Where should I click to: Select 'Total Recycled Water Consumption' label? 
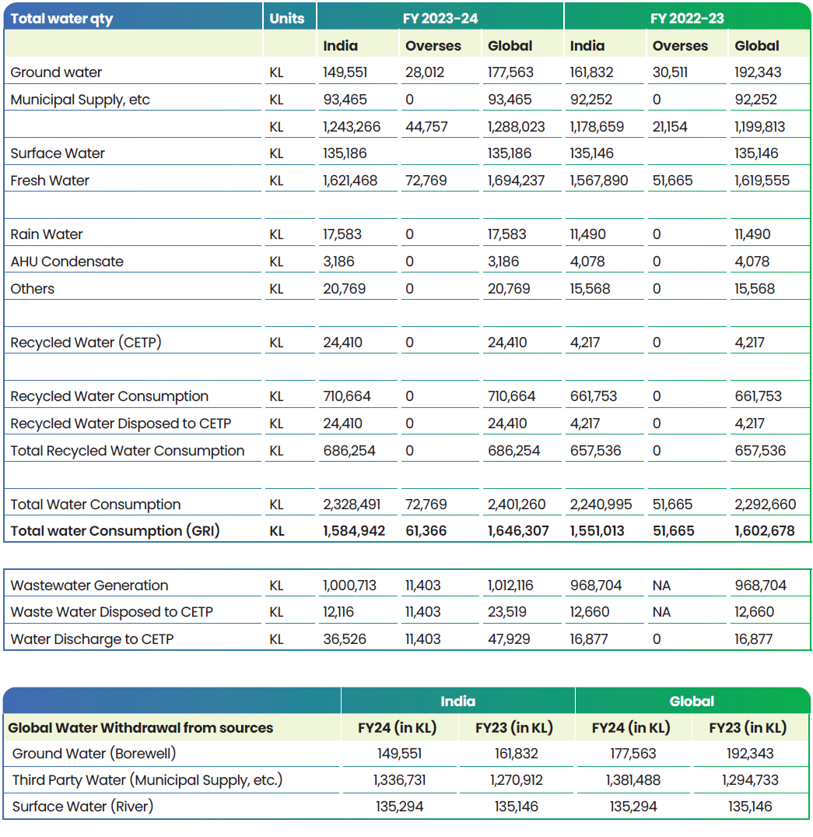point(128,451)
